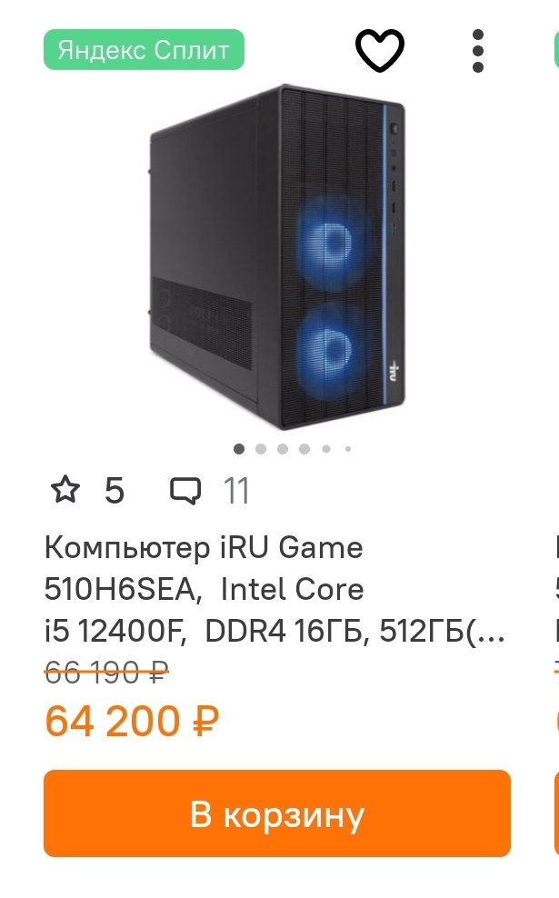Switch to the second carousel image dot
The image size is (559, 898).
[x=261, y=449]
